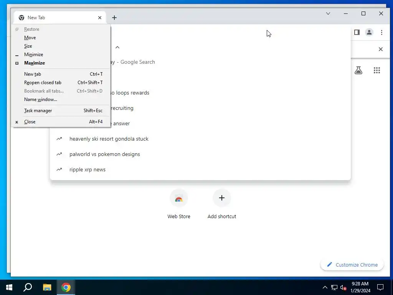This screenshot has width=393, height=295.
Task: Open the Google apps grid icon
Action: pos(377,70)
